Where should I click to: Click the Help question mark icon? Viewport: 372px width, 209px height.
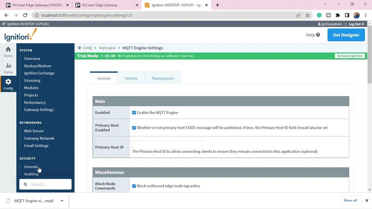pyautogui.click(x=318, y=35)
